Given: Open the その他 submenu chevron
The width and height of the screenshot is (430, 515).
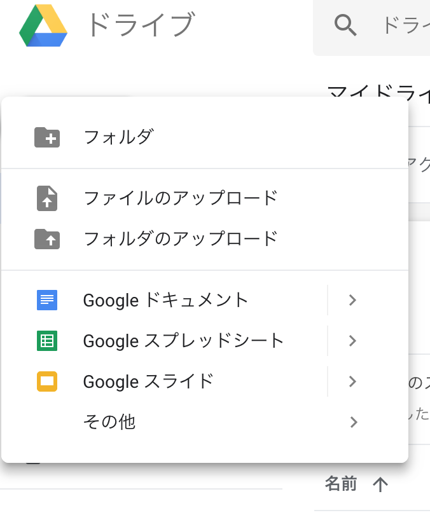Looking at the screenshot, I should [x=354, y=422].
